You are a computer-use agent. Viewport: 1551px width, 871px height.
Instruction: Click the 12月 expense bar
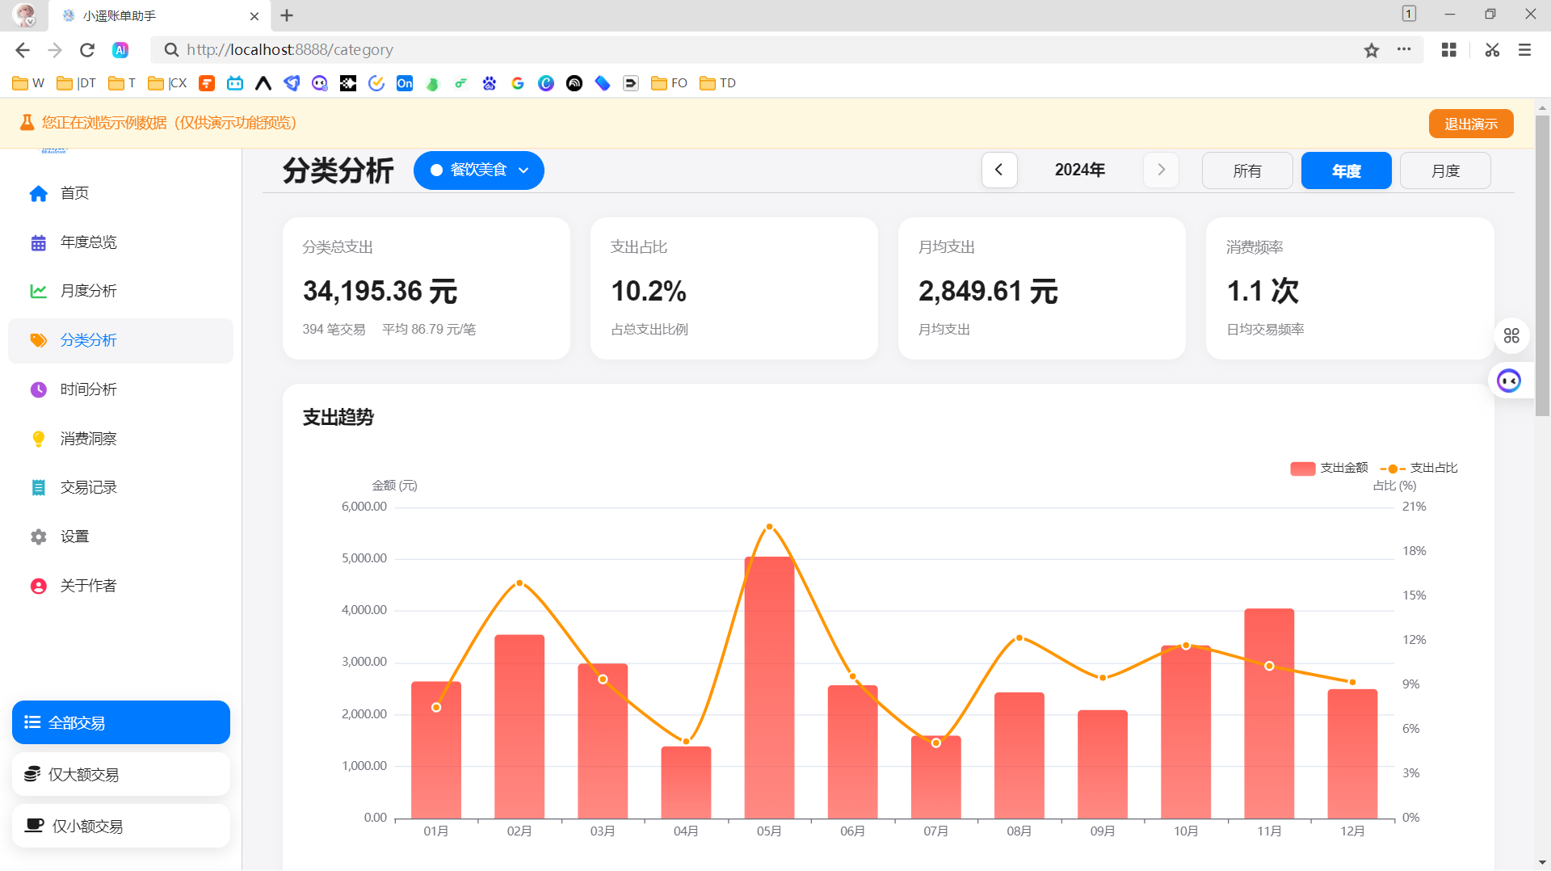point(1352,754)
